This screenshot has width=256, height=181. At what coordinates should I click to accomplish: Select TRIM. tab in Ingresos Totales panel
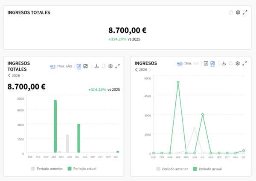coord(61,66)
